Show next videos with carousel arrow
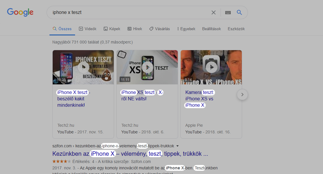Viewport: 323px width, 174px height. click(x=242, y=95)
